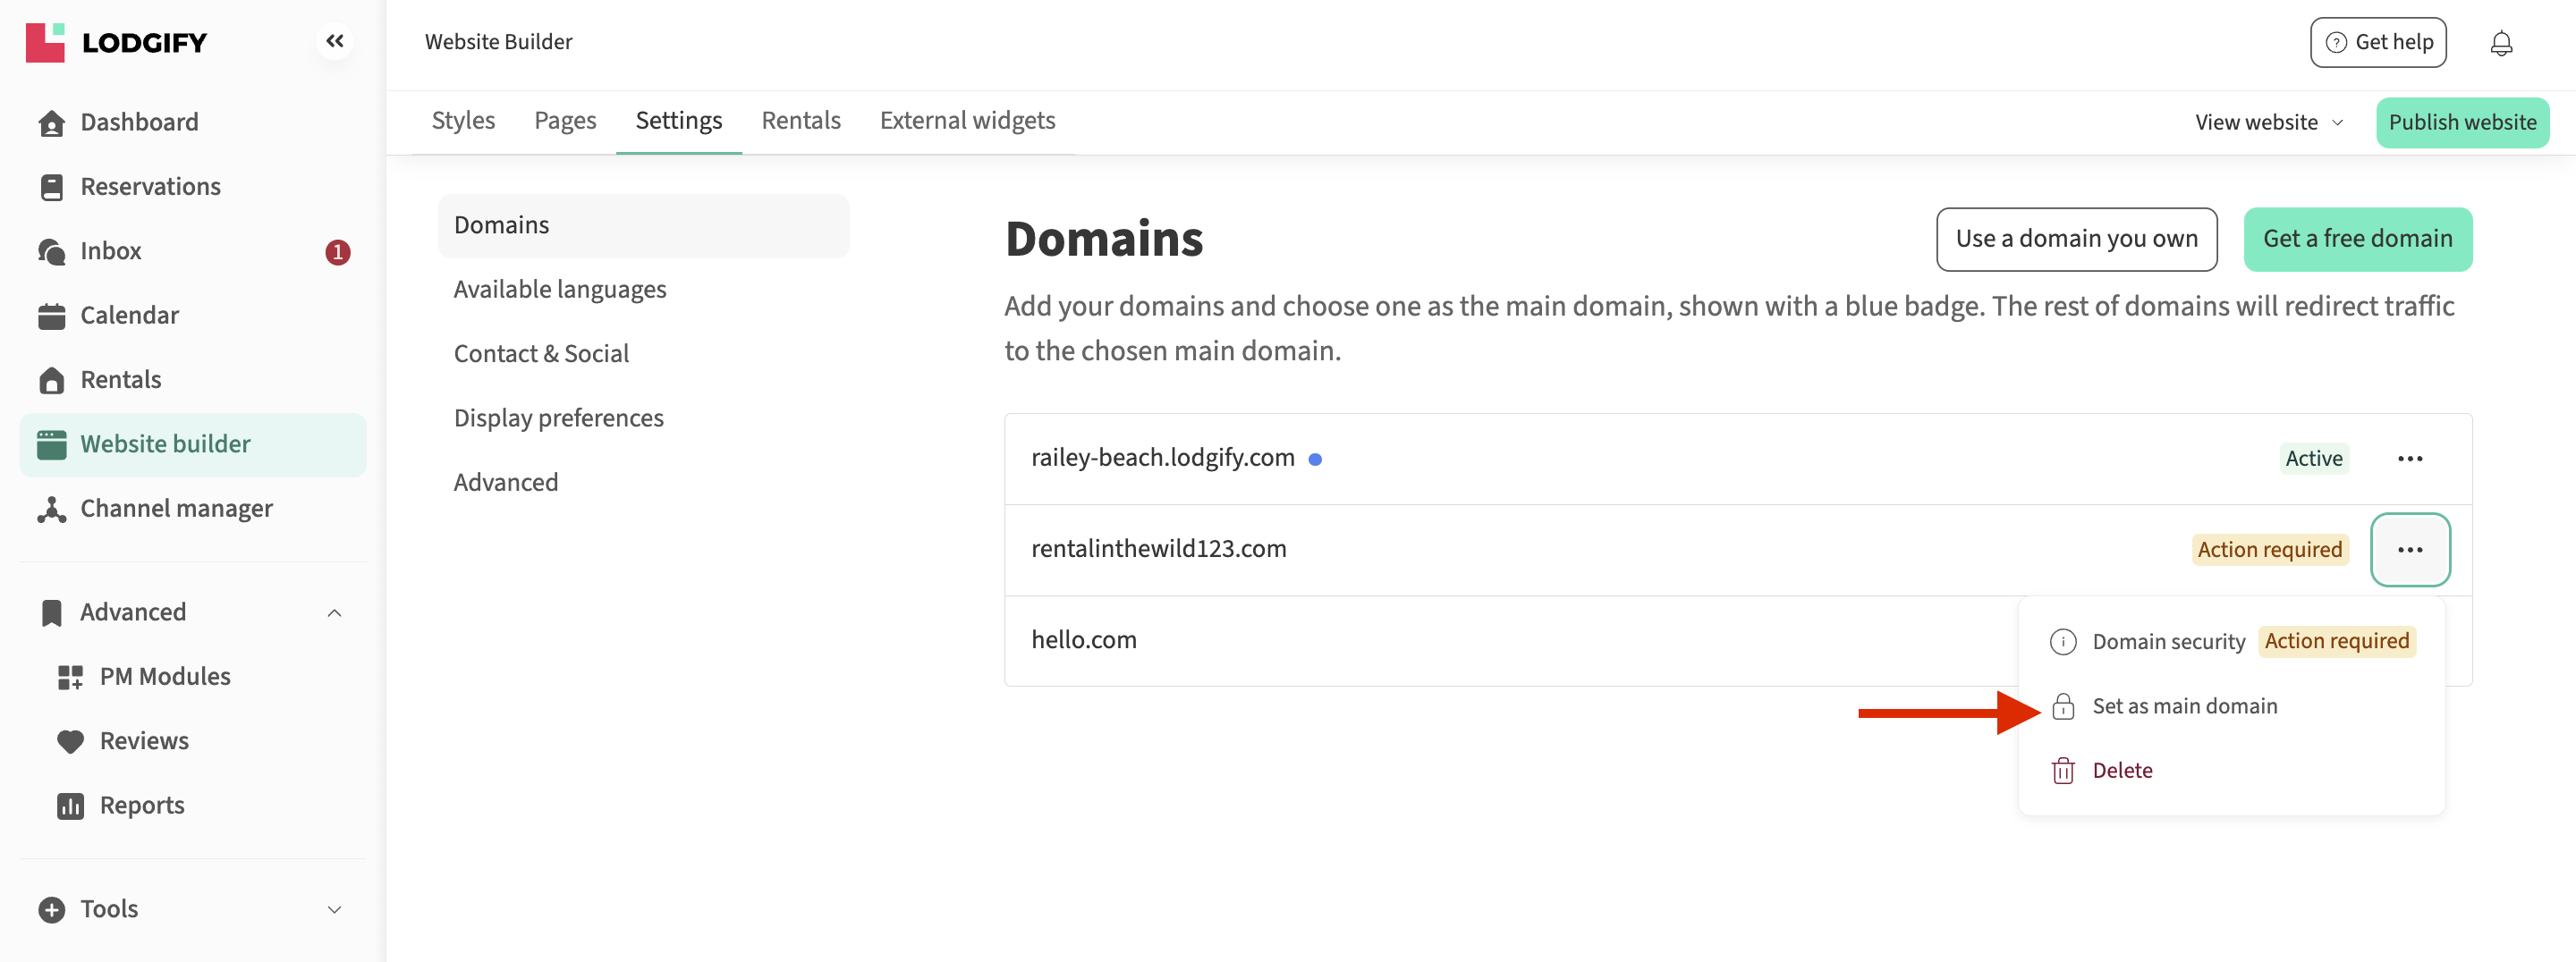Open the View website dropdown
Screen dimensions: 2576x962
pyautogui.click(x=2267, y=122)
